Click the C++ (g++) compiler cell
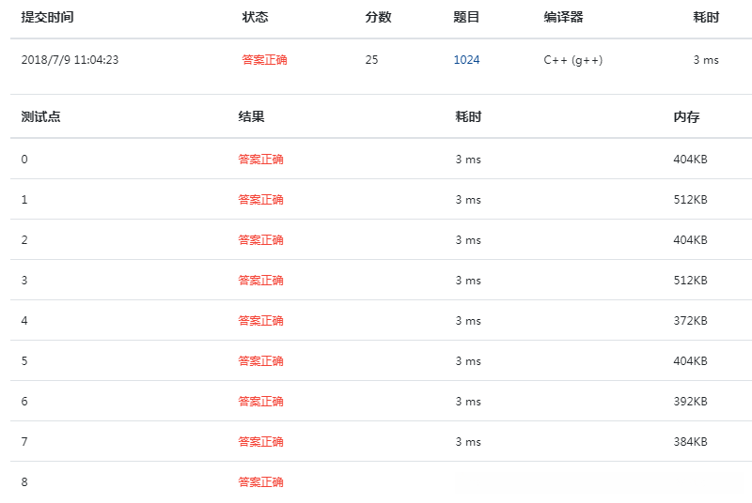This screenshot has height=503, width=752. 573,60
